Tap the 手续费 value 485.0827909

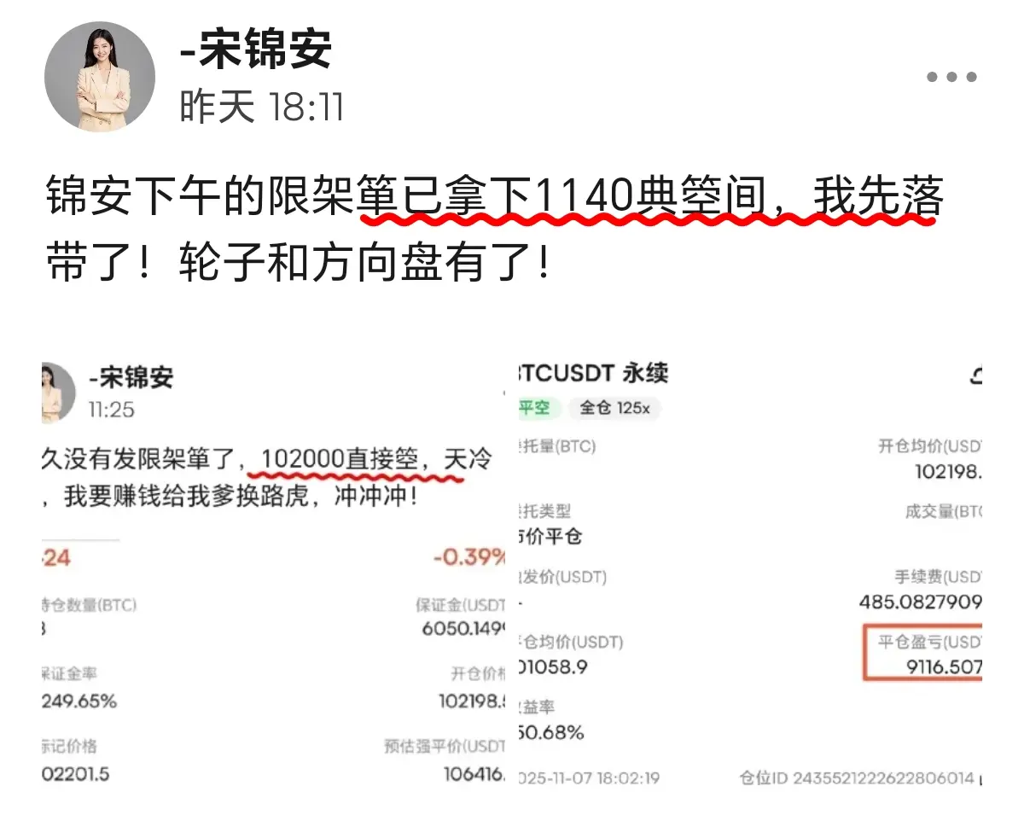921,602
